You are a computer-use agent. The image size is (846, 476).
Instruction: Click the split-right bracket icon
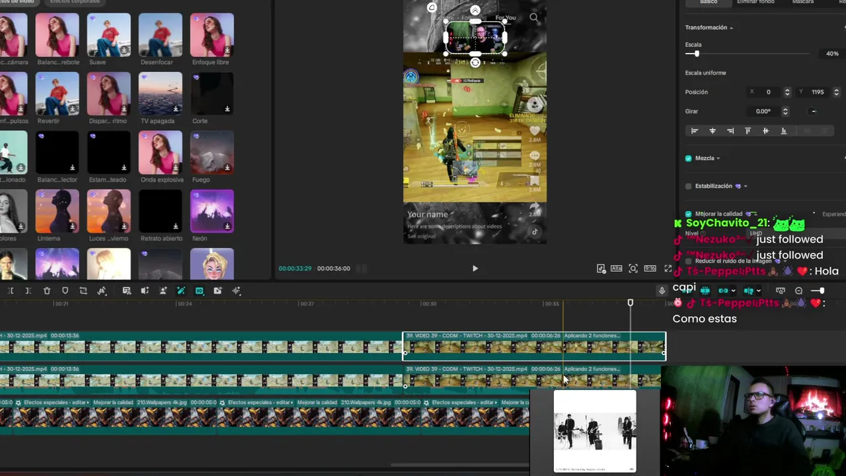point(28,291)
